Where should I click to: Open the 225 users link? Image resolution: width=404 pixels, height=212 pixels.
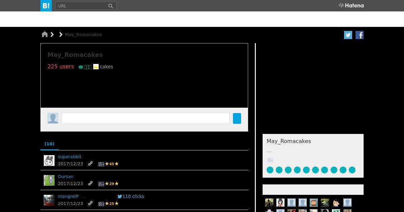click(61, 66)
